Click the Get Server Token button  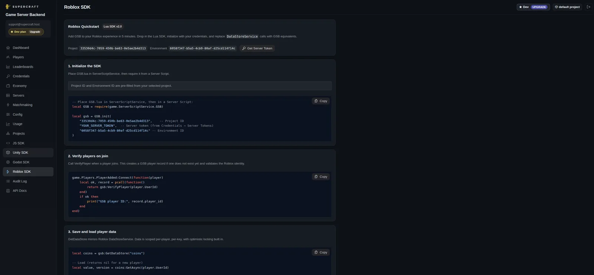[257, 48]
